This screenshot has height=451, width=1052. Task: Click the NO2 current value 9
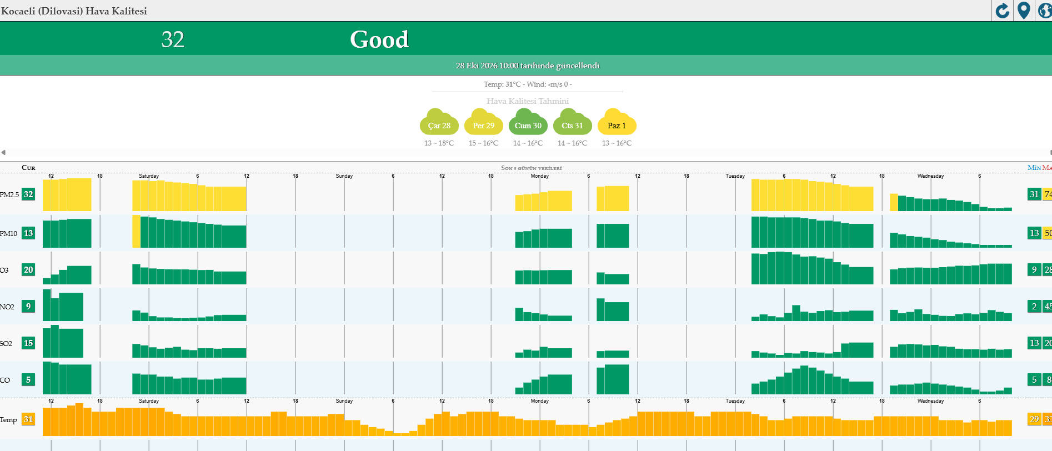coord(28,307)
